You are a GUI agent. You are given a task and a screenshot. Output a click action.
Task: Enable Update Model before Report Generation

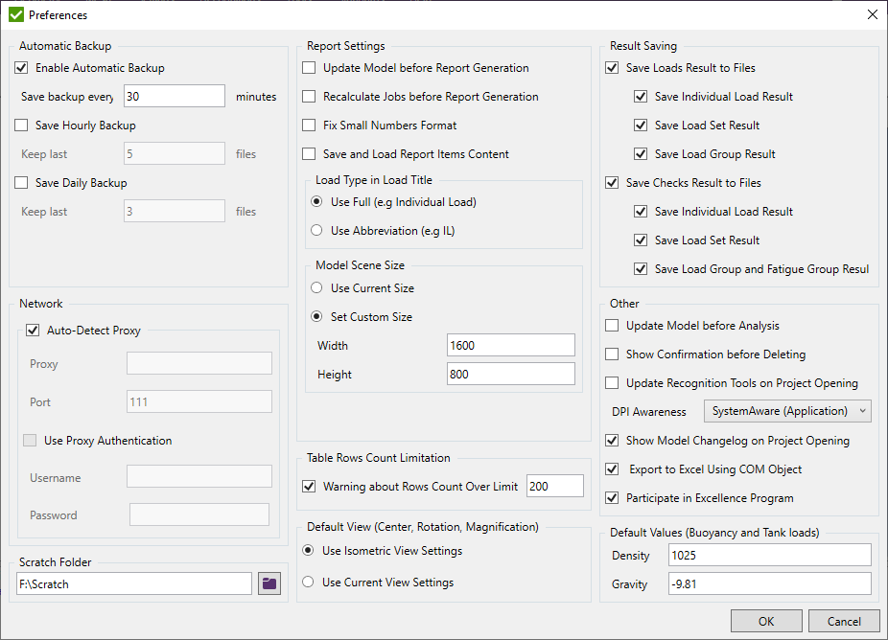(x=310, y=68)
